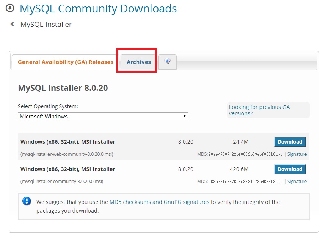Open the Select Operating System dropdown
328x247 pixels.
103,117
